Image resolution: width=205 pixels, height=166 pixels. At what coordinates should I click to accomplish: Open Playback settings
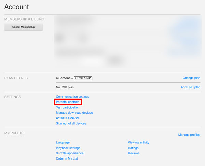pos(68,148)
